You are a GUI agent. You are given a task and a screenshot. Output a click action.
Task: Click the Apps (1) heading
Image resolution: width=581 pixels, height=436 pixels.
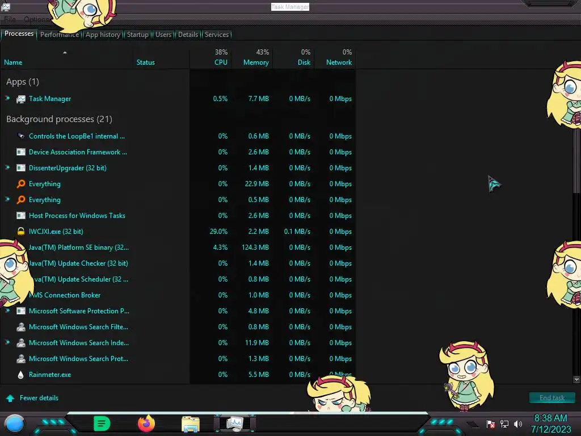point(23,82)
